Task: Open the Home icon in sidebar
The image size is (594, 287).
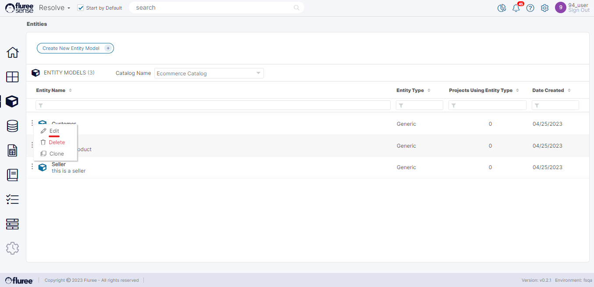Action: click(12, 53)
